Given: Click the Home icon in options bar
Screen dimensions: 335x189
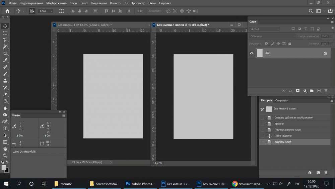Looking at the screenshot, I should 7,11.
